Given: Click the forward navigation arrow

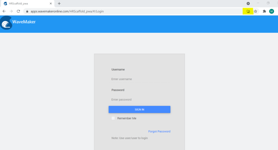Looking at the screenshot, I should click(11, 11).
